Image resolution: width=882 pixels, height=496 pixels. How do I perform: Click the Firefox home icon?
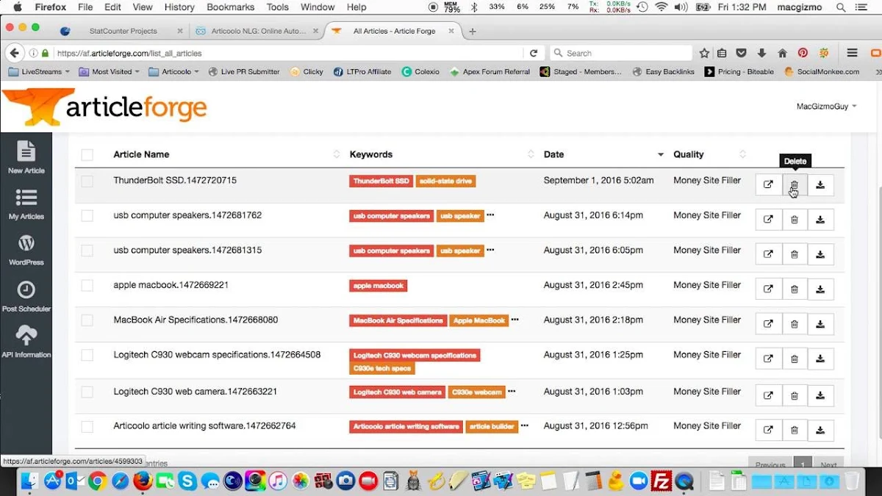click(782, 53)
